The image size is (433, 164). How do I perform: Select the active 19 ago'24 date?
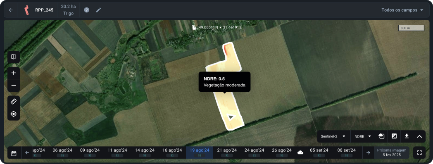coord(200,153)
